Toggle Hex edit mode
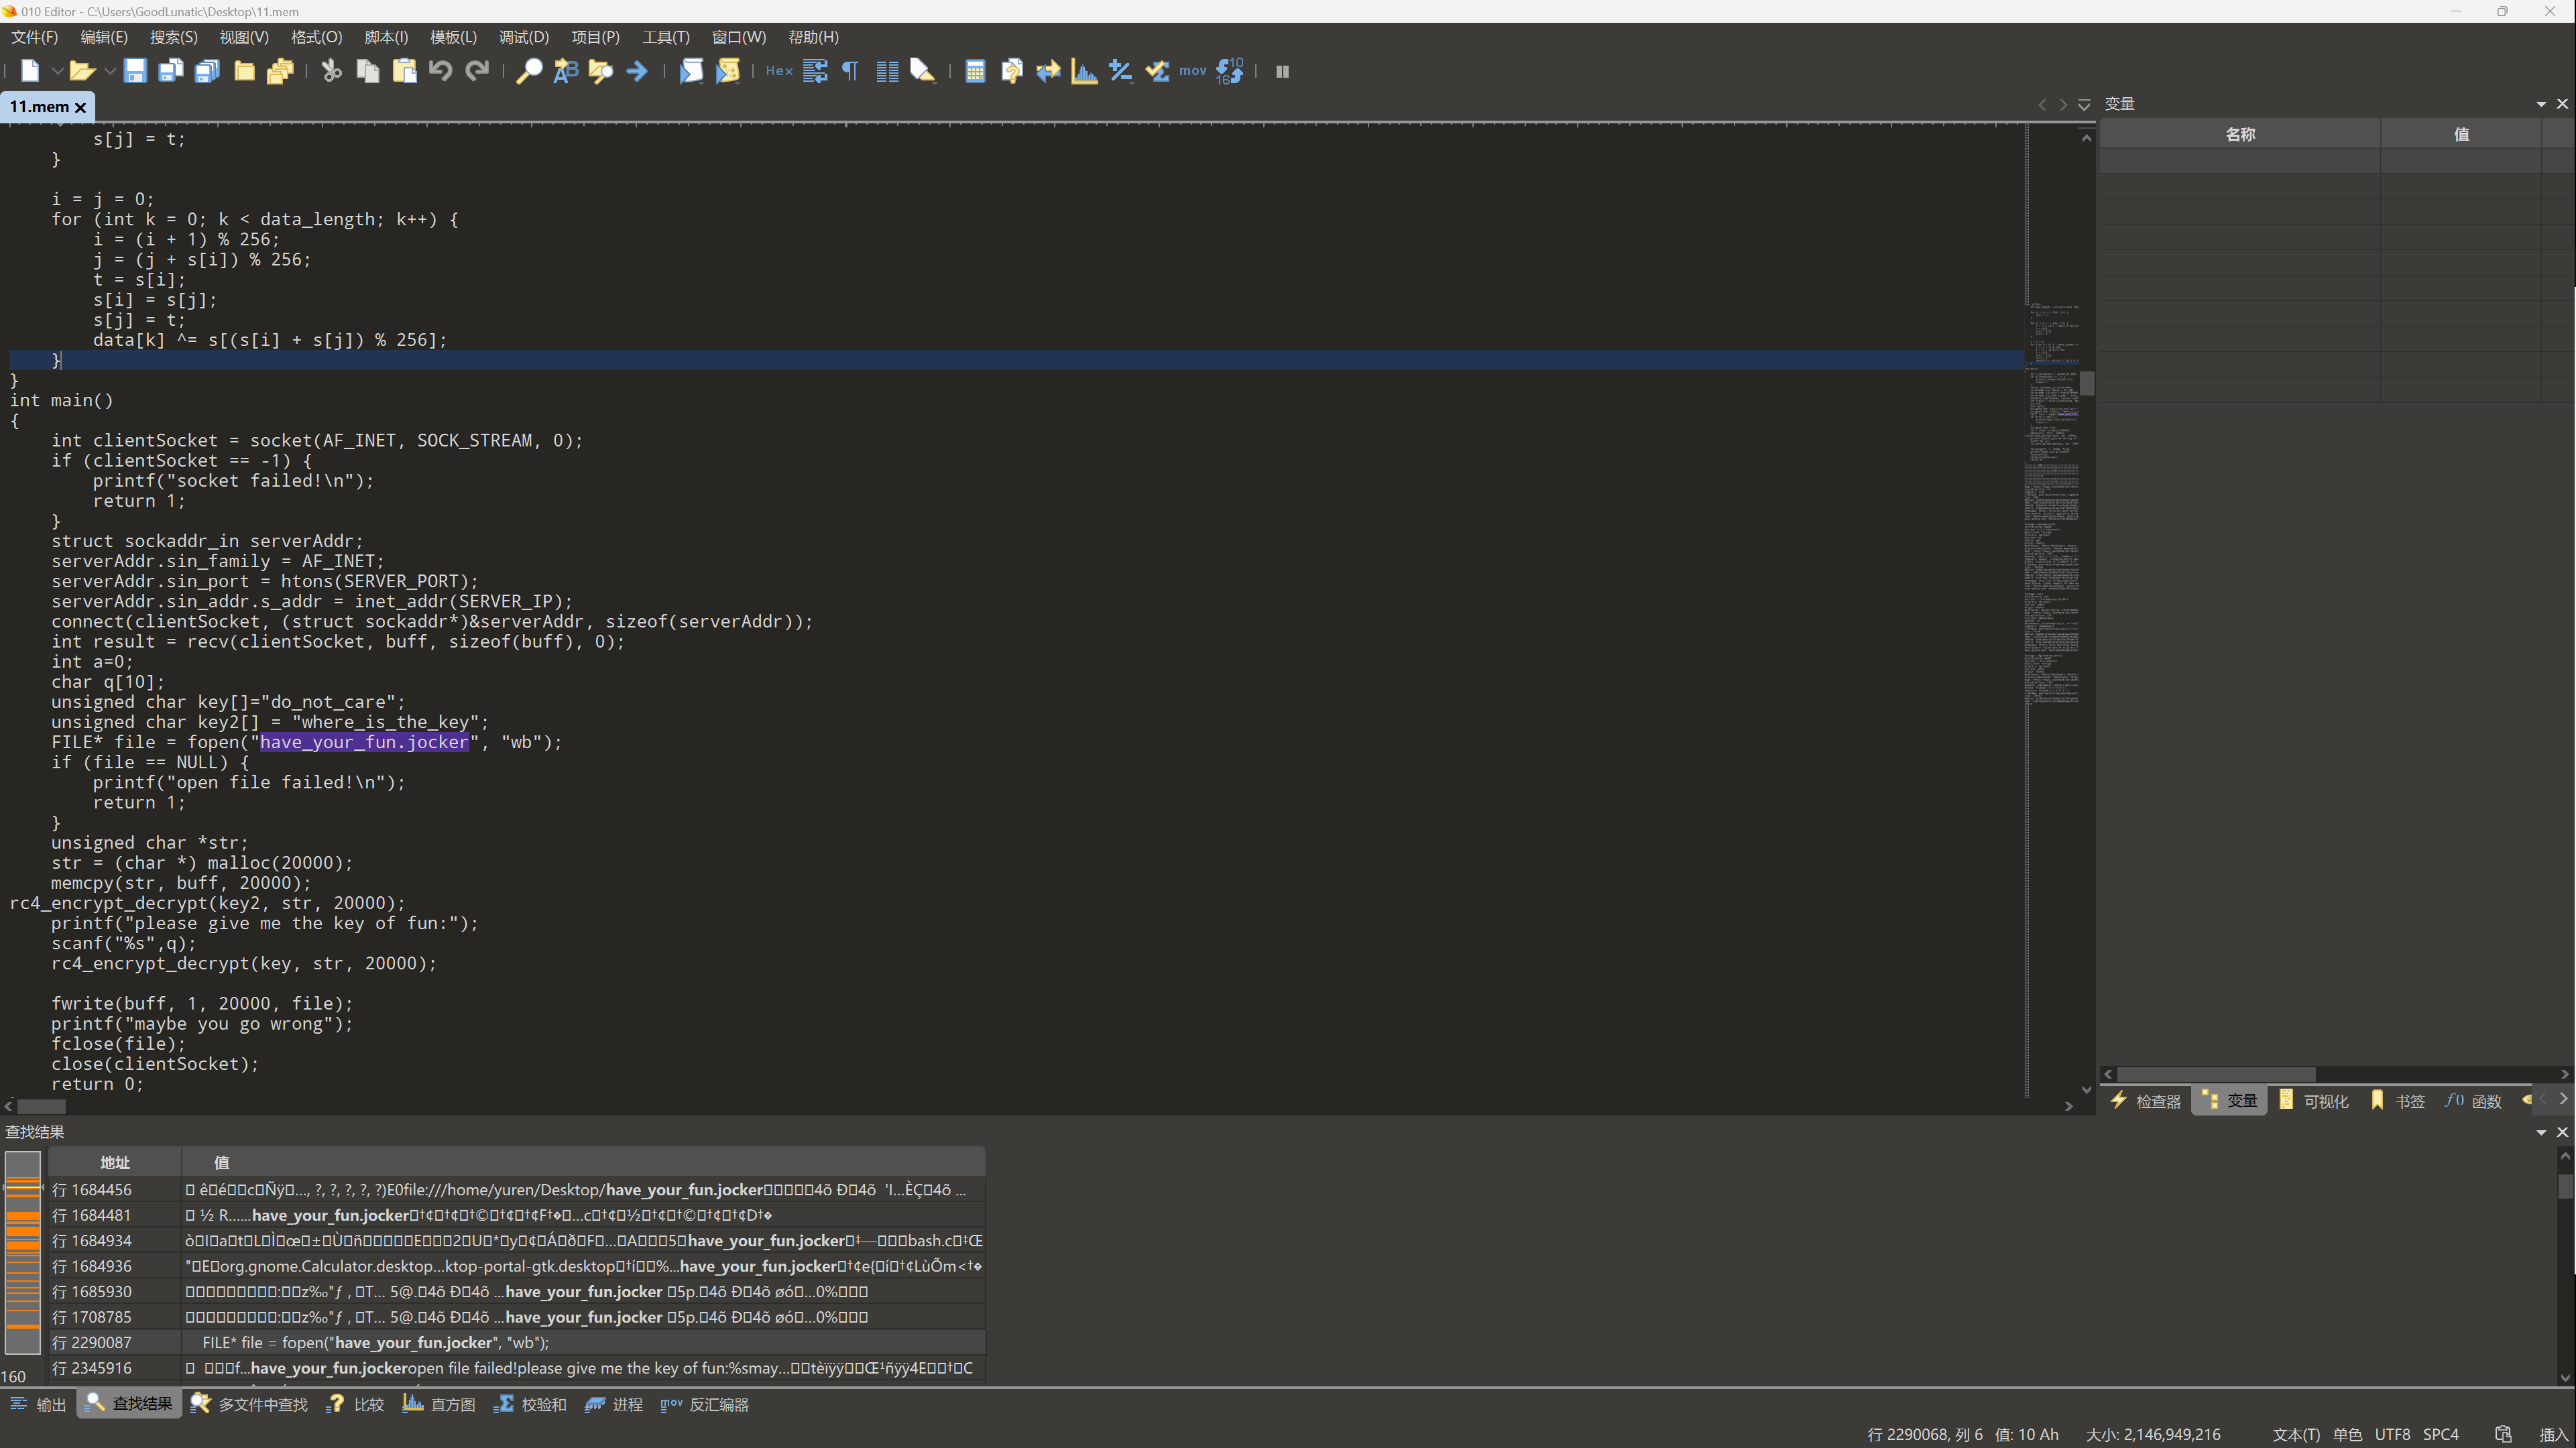The image size is (2576, 1448). coord(779,71)
